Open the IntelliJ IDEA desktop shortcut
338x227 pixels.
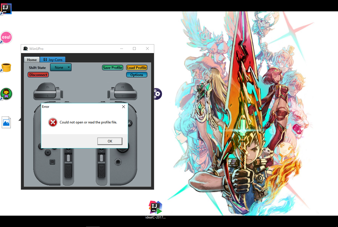[x=6, y=9]
